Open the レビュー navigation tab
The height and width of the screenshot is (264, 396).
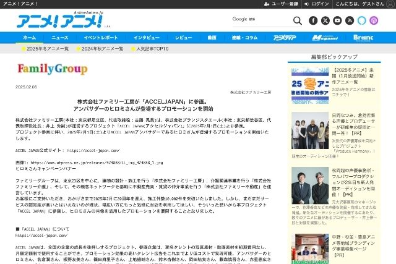coord(184,38)
